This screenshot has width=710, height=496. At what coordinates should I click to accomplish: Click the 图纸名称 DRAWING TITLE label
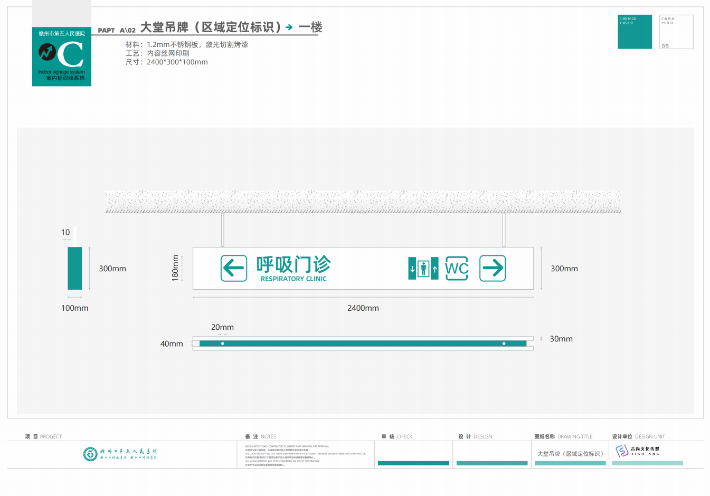[563, 436]
